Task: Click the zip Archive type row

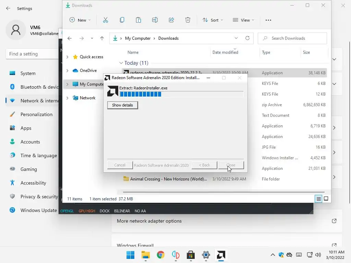Action: [x=272, y=105]
